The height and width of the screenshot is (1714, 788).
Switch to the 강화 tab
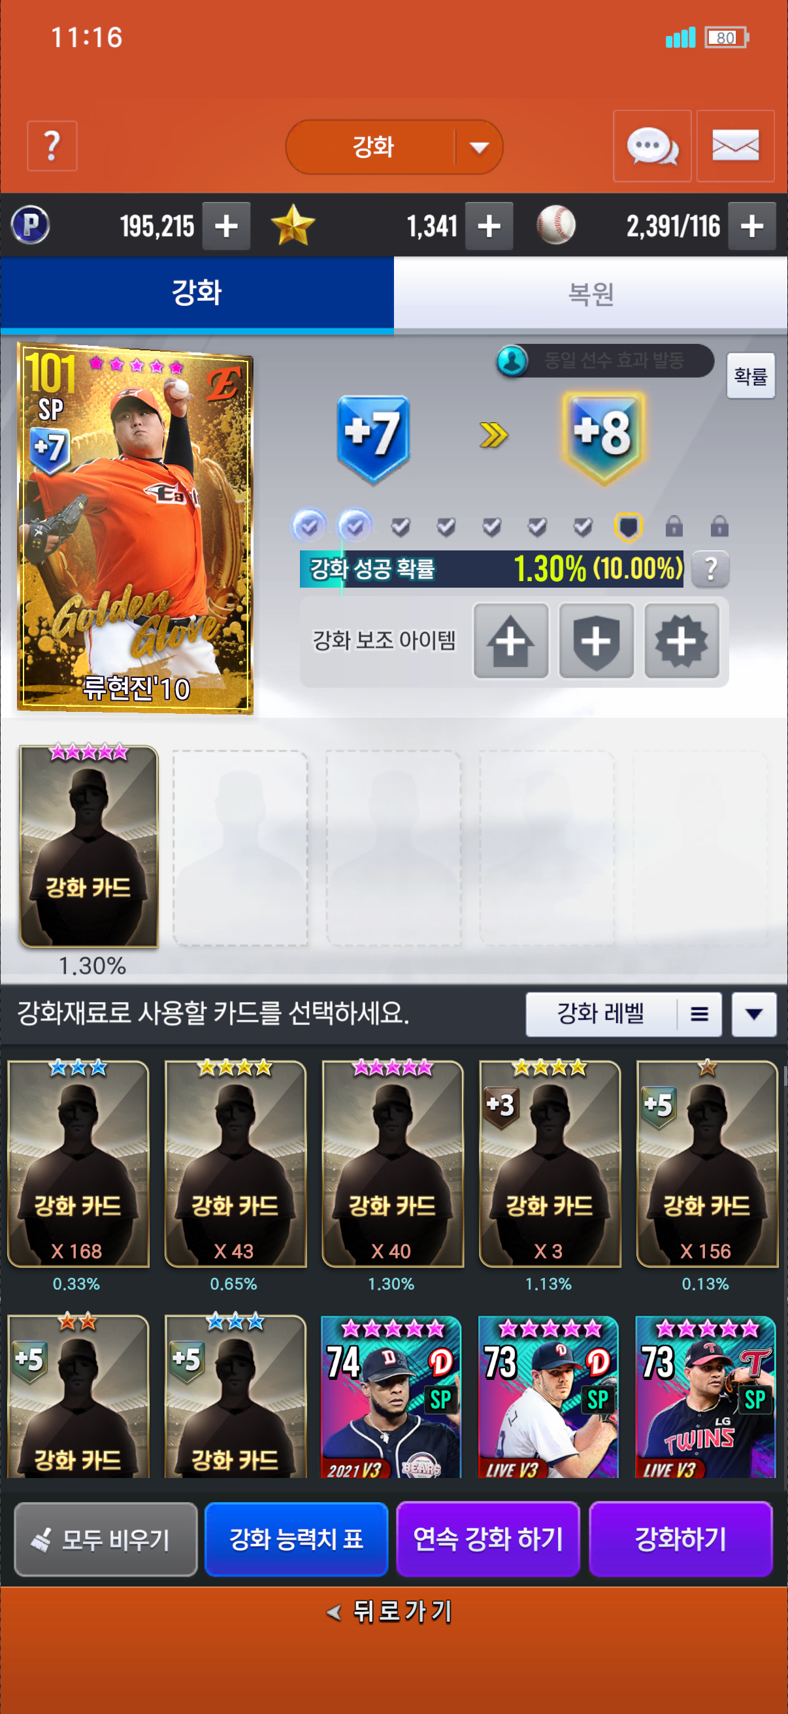click(197, 294)
